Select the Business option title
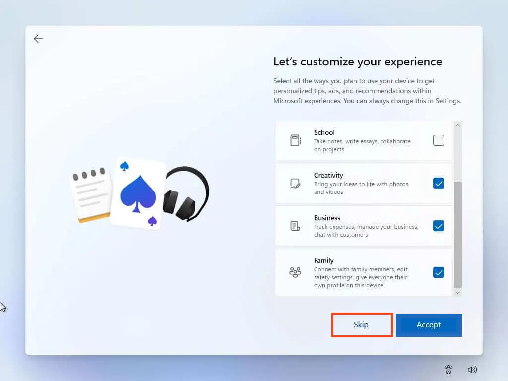Viewport: 508px width, 381px height. point(327,218)
